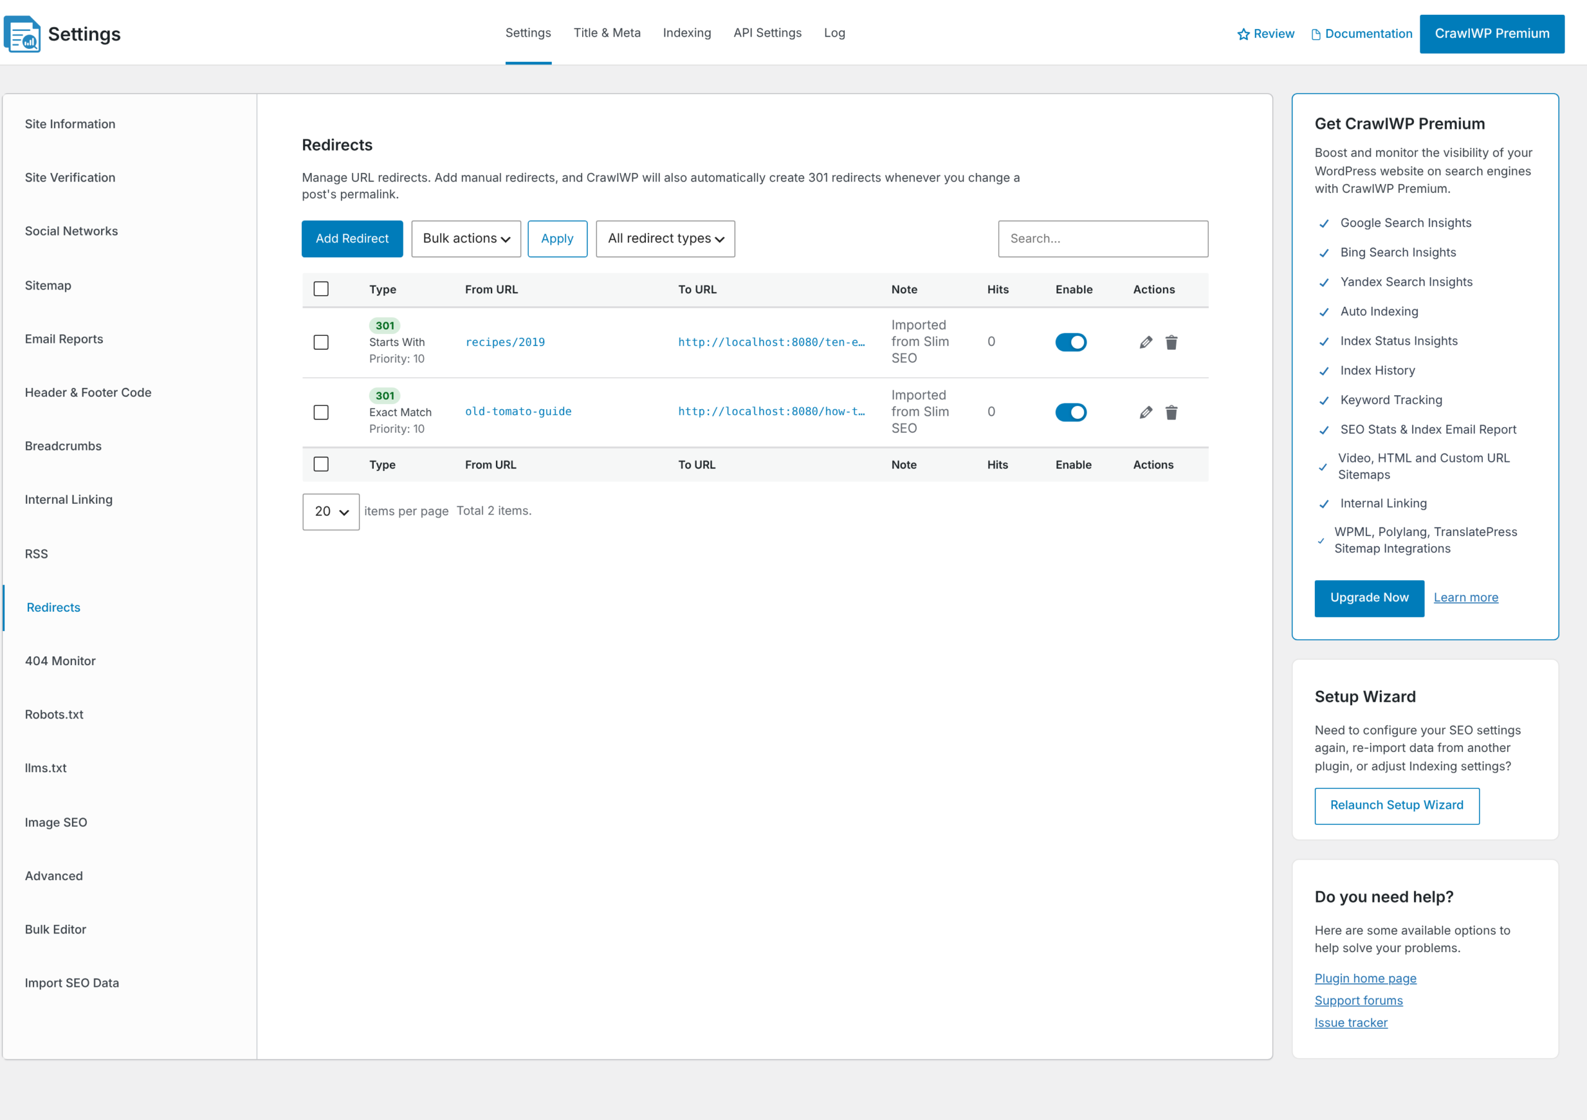Open the Plugin home page link

click(1365, 978)
